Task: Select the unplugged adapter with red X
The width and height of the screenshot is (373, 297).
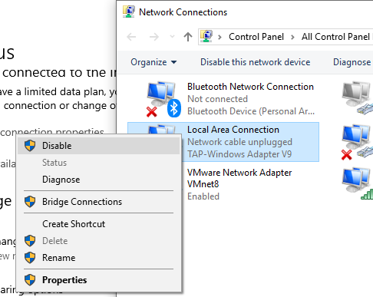Action: (357, 142)
